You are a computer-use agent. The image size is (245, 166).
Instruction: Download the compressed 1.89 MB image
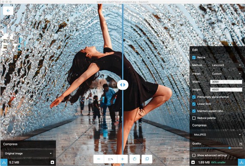241,162
